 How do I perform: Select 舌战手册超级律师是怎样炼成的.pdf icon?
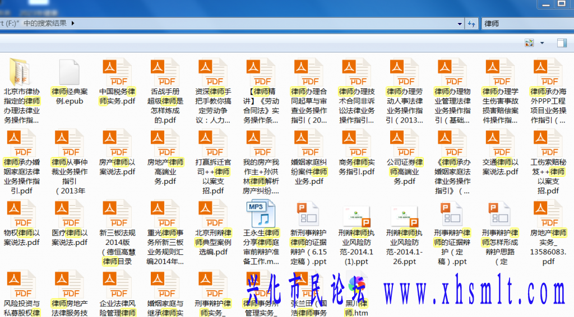(165, 72)
